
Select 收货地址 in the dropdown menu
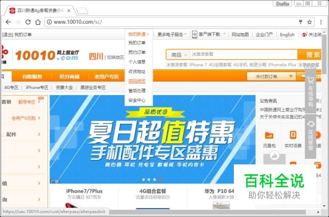click(x=137, y=71)
